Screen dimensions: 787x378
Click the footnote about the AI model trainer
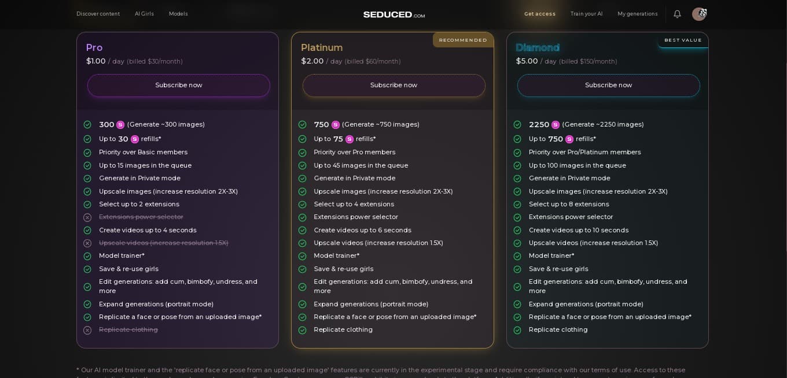pos(381,372)
